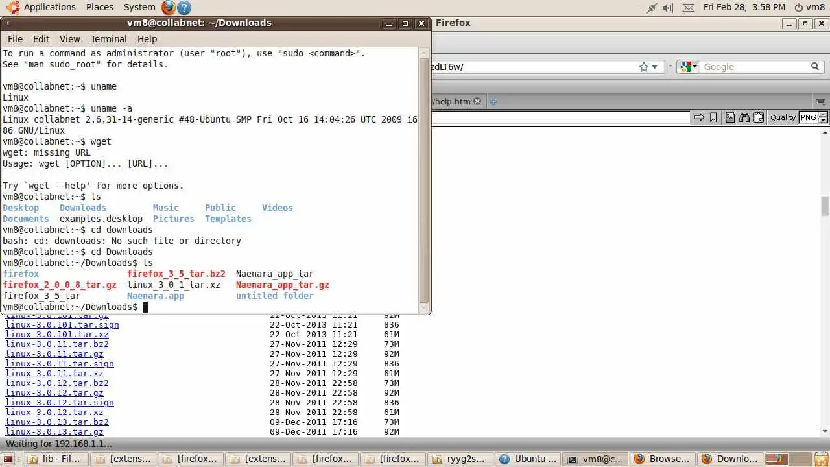This screenshot has width=830, height=467.
Task: Click the search magnifier icon
Action: (815, 67)
